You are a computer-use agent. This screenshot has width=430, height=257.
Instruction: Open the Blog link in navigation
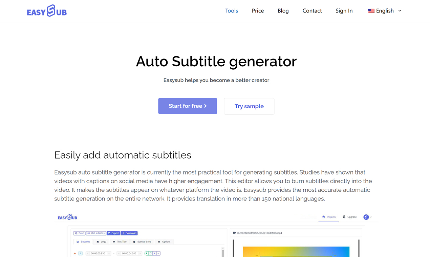[283, 11]
